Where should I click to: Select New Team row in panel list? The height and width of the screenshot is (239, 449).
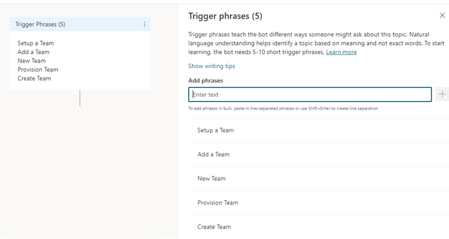point(318,178)
